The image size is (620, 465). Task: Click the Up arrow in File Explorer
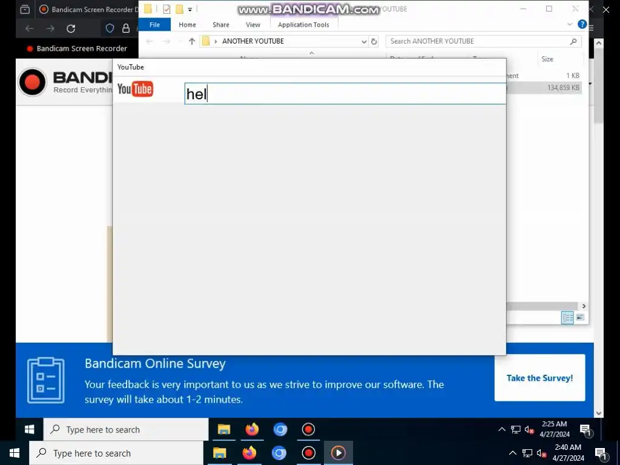point(192,41)
